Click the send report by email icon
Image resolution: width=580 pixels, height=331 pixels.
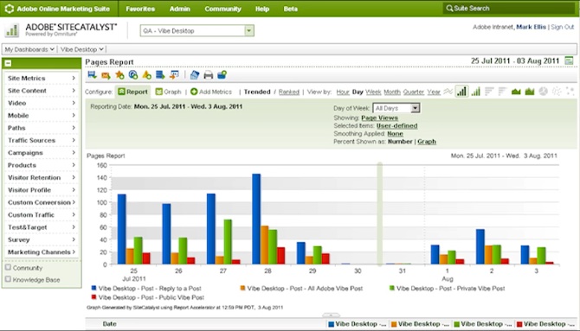point(106,75)
